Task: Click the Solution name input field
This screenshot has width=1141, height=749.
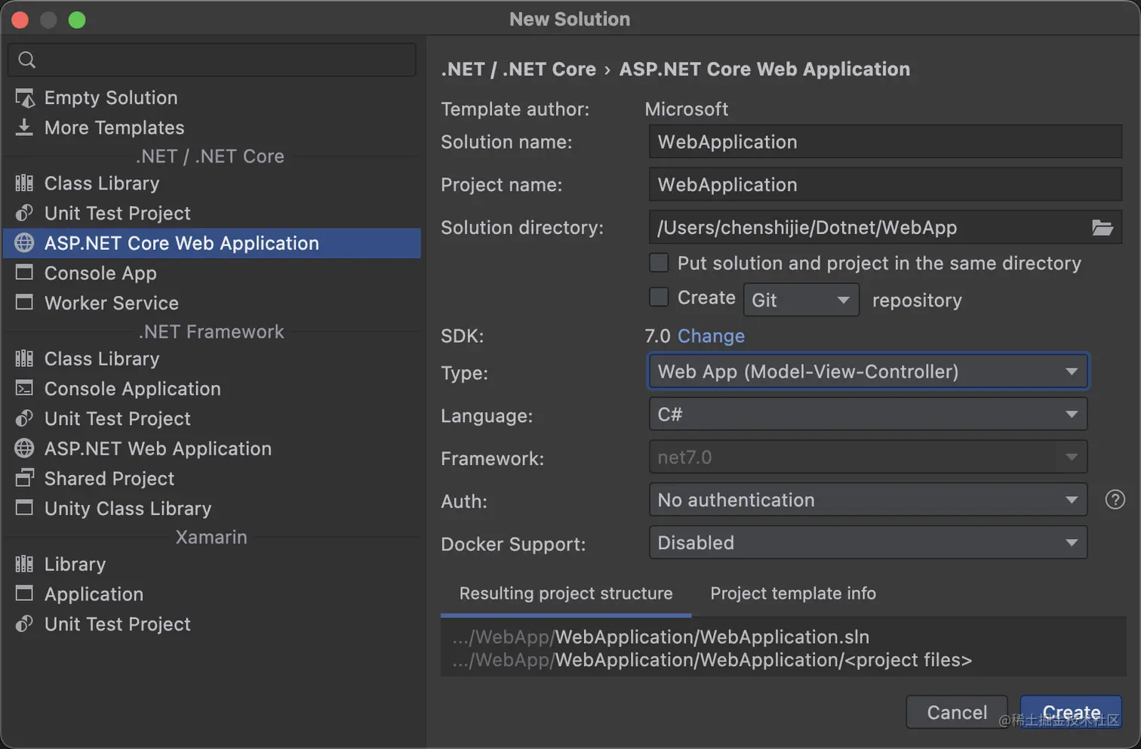Action: point(884,142)
